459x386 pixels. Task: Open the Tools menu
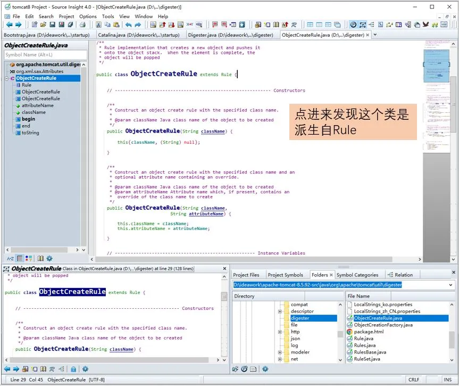coord(108,17)
